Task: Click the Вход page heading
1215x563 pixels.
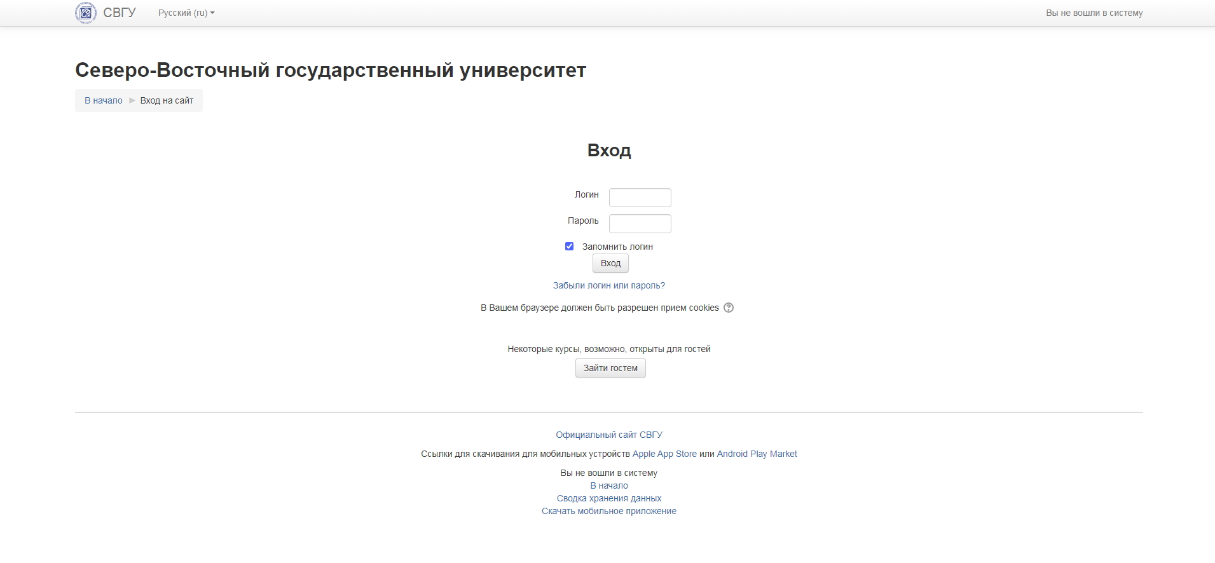Action: tap(608, 151)
